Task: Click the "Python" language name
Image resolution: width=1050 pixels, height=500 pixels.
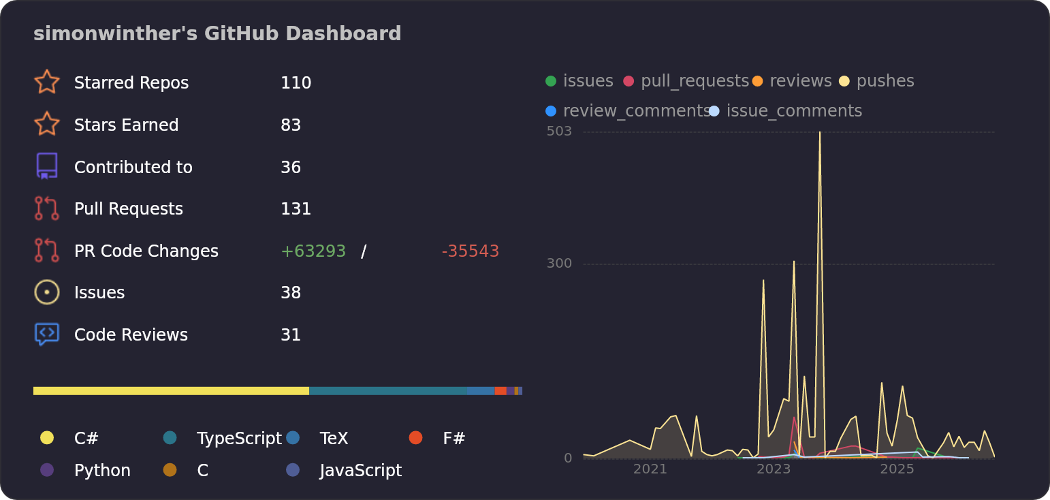Action: coord(102,471)
